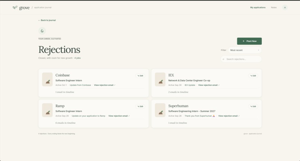Image resolution: width=300 pixels, height=161 pixels.
Task: Click 'Network & Data Center Engineer Co-op'
Action: coord(189,80)
